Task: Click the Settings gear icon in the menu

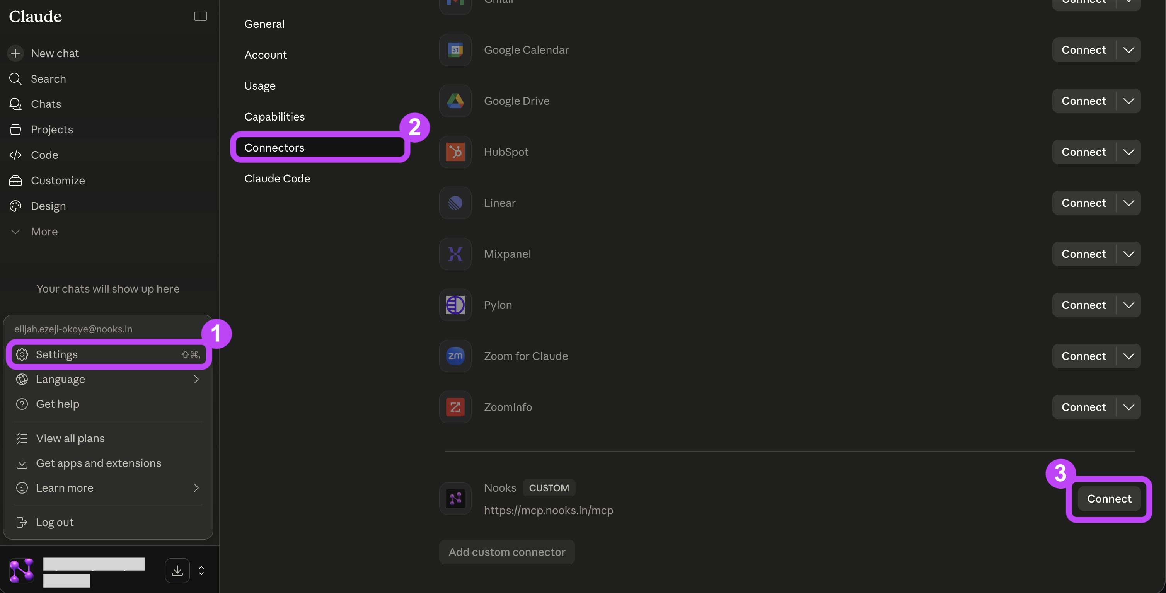Action: pyautogui.click(x=22, y=354)
